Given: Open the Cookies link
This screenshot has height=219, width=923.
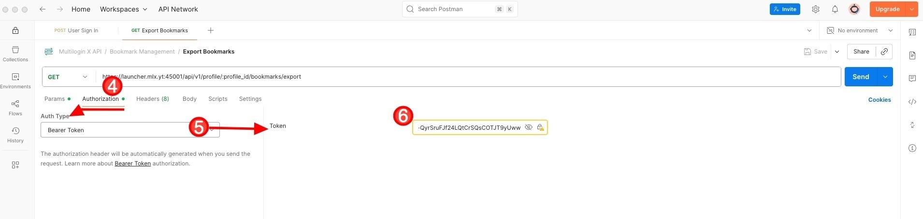Looking at the screenshot, I should pos(880,100).
